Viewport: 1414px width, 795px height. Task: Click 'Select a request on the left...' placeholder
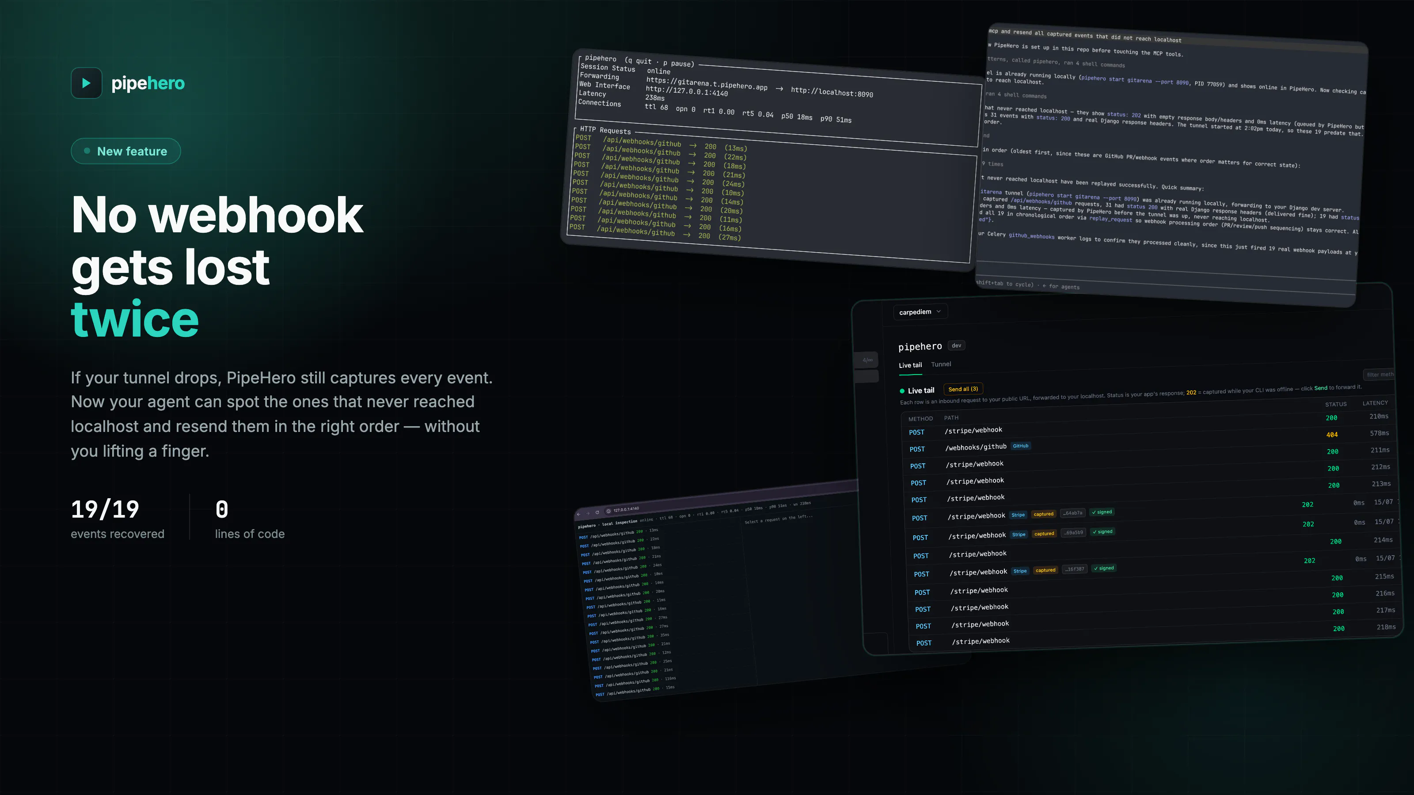[x=778, y=519]
